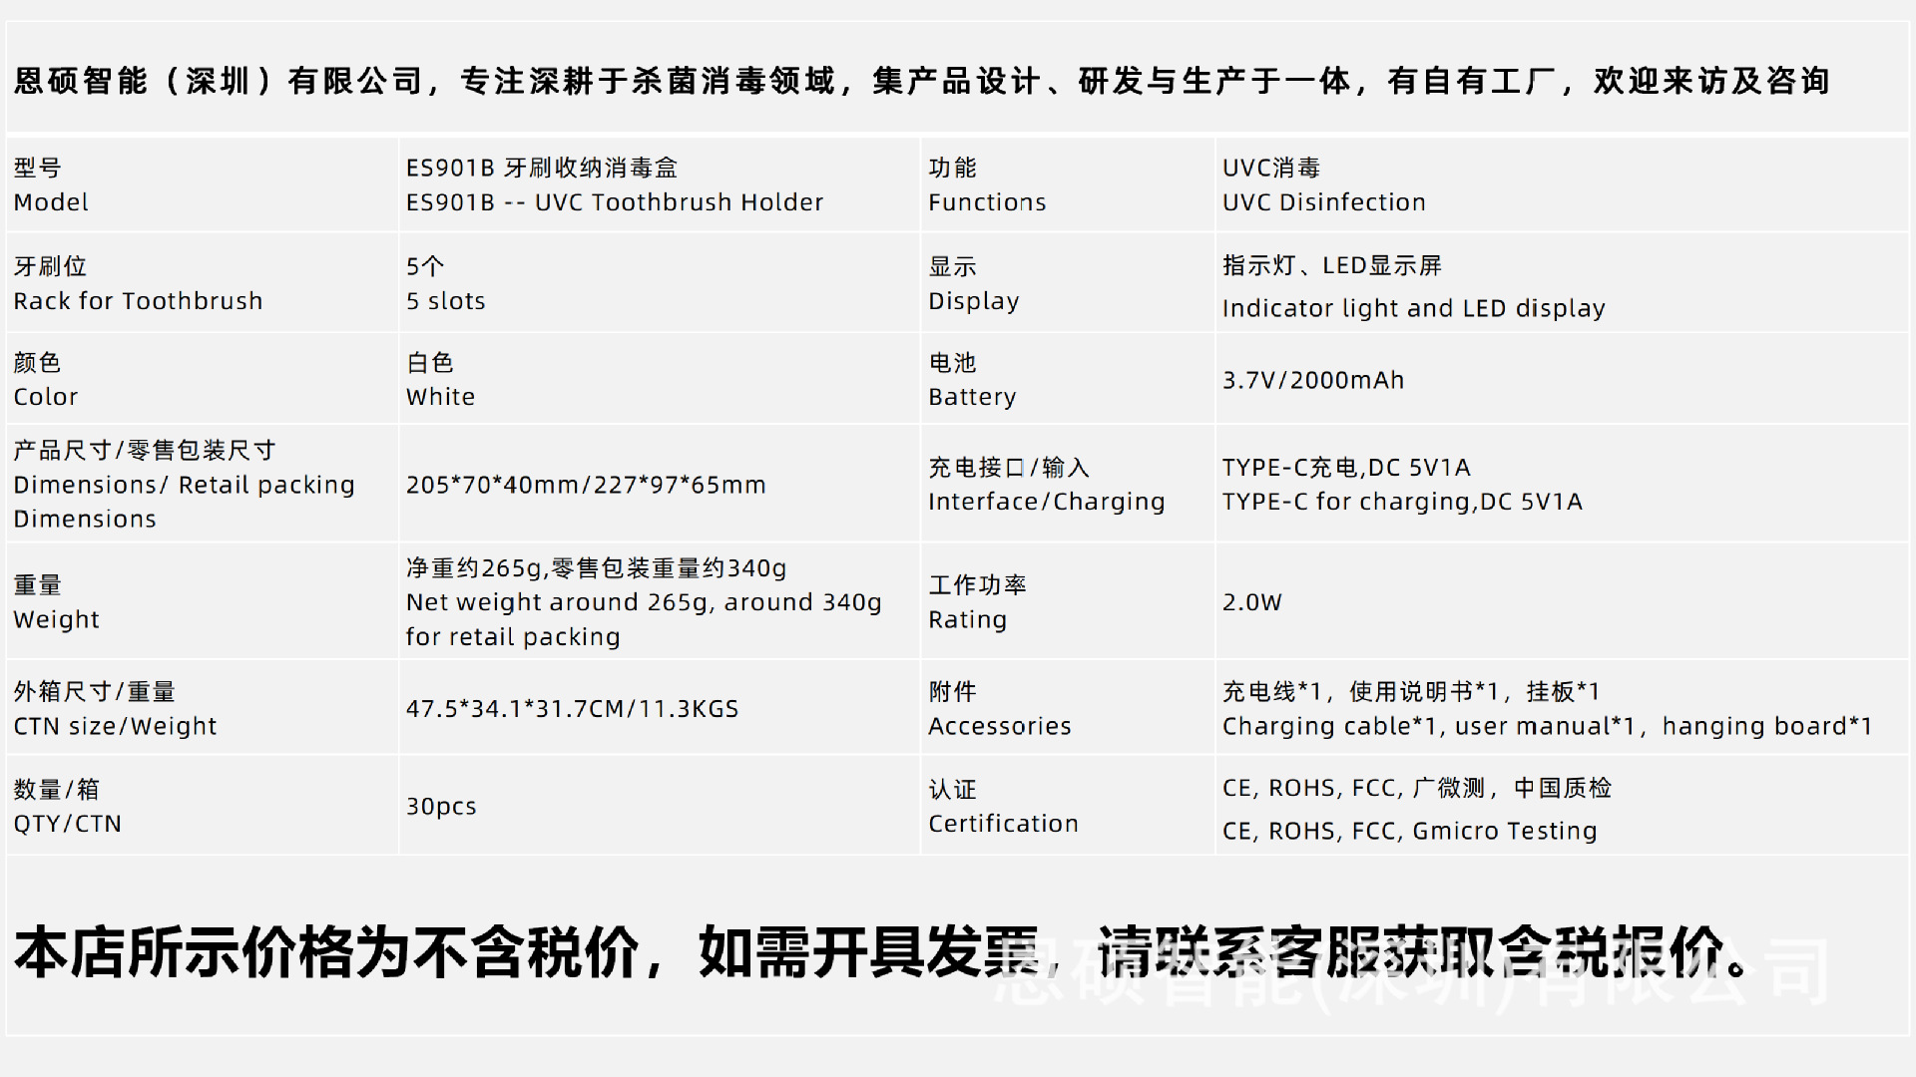Click the 3.7V/2000mAh battery value

[1313, 380]
